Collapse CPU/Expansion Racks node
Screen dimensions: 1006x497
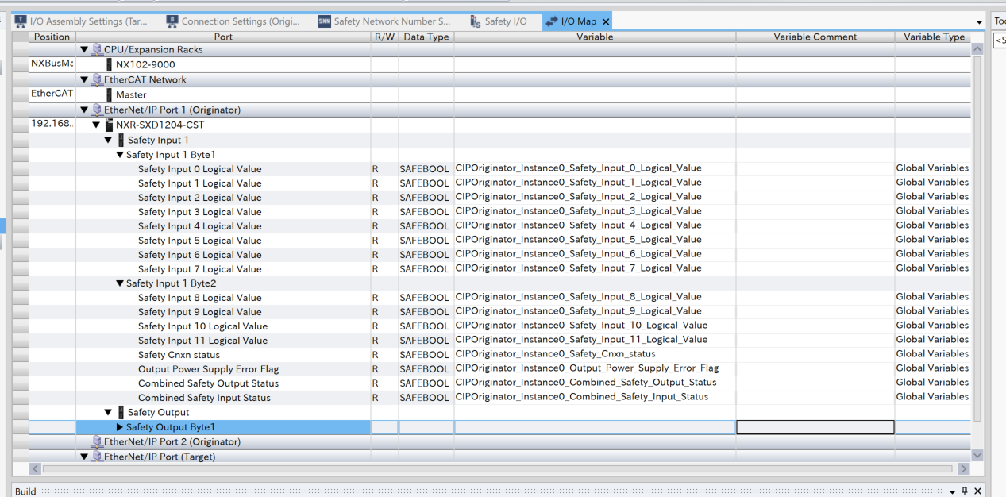84,50
